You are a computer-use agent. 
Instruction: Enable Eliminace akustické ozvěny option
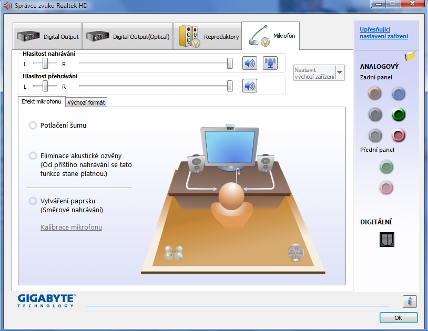33,156
